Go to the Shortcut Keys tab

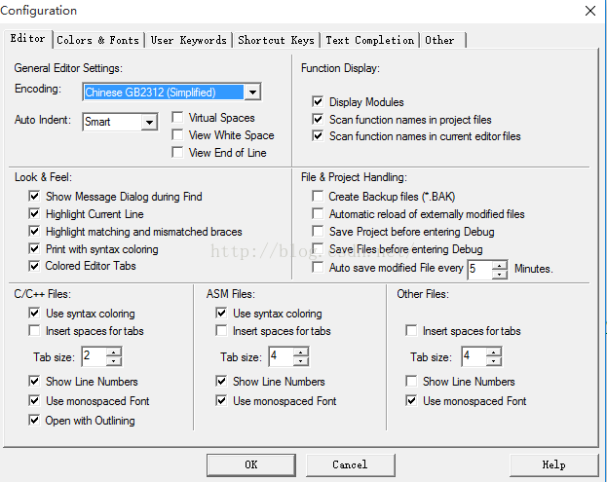coord(276,40)
